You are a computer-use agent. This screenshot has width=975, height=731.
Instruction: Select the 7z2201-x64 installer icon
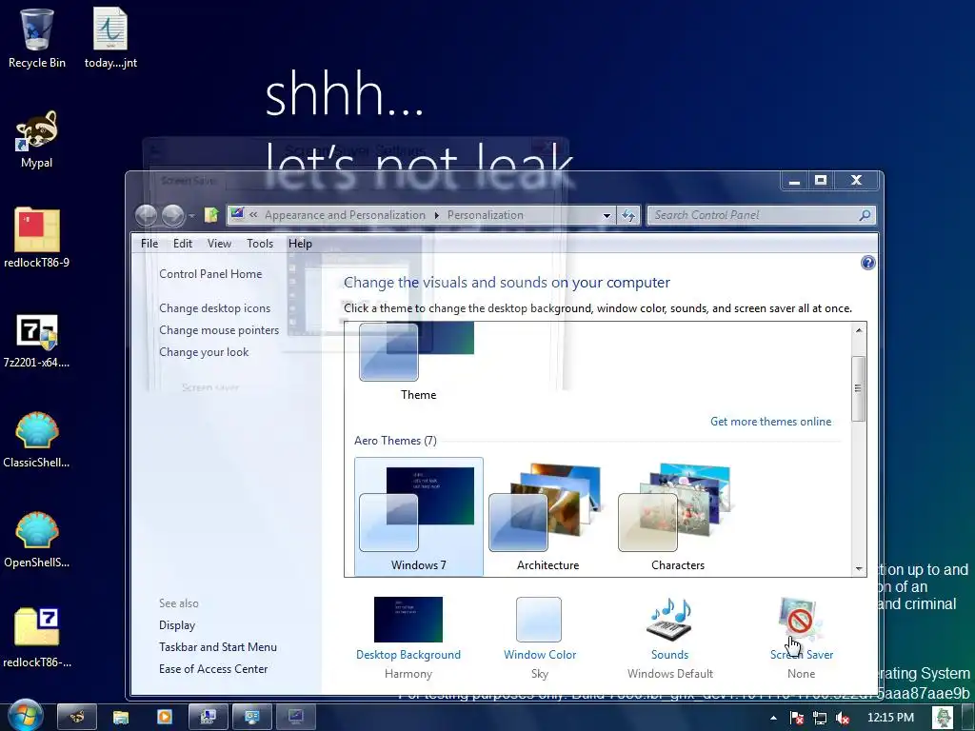tap(37, 340)
